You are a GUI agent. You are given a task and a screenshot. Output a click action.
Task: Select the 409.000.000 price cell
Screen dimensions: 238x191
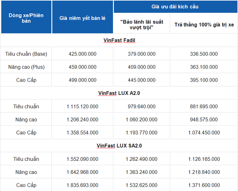(x=142, y=67)
